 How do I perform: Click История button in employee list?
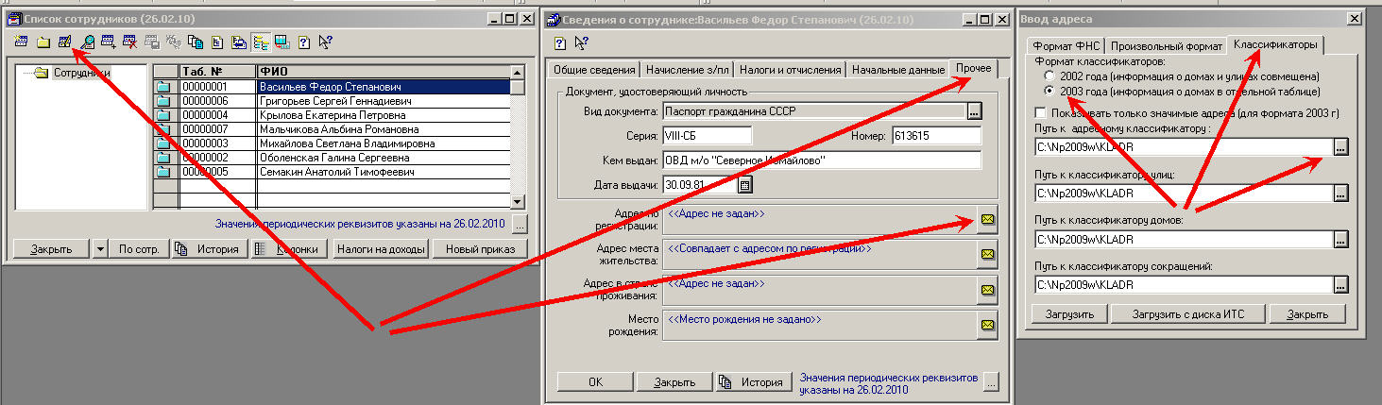pyautogui.click(x=211, y=249)
